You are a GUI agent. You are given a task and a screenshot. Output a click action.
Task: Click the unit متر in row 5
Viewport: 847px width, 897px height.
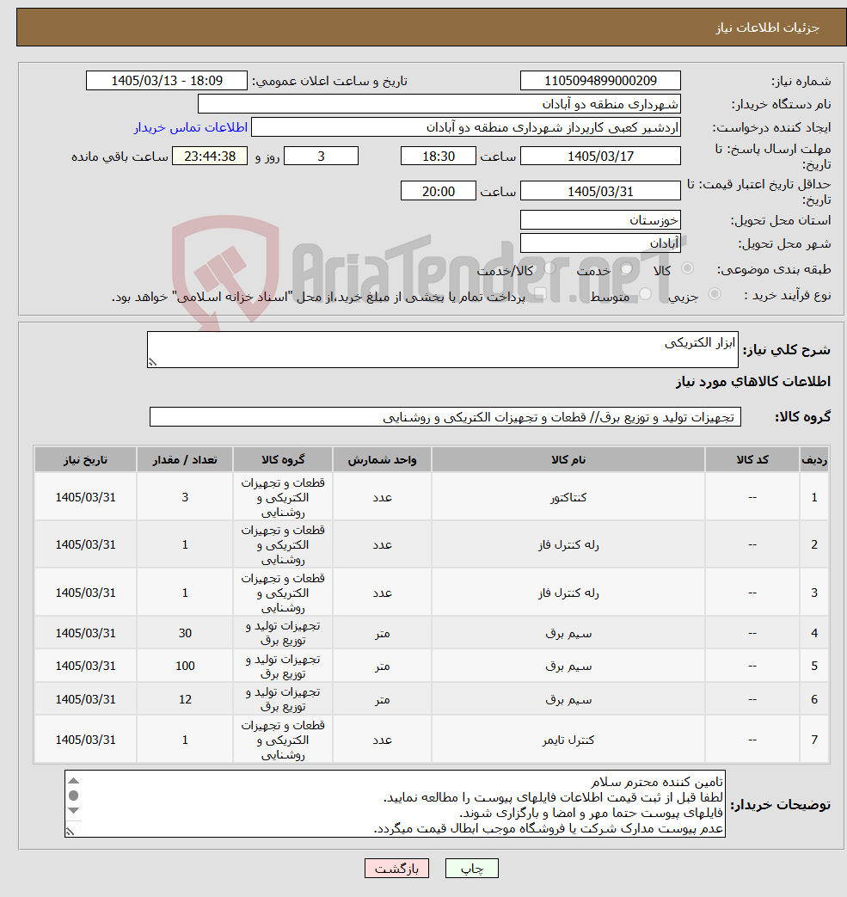pos(382,667)
